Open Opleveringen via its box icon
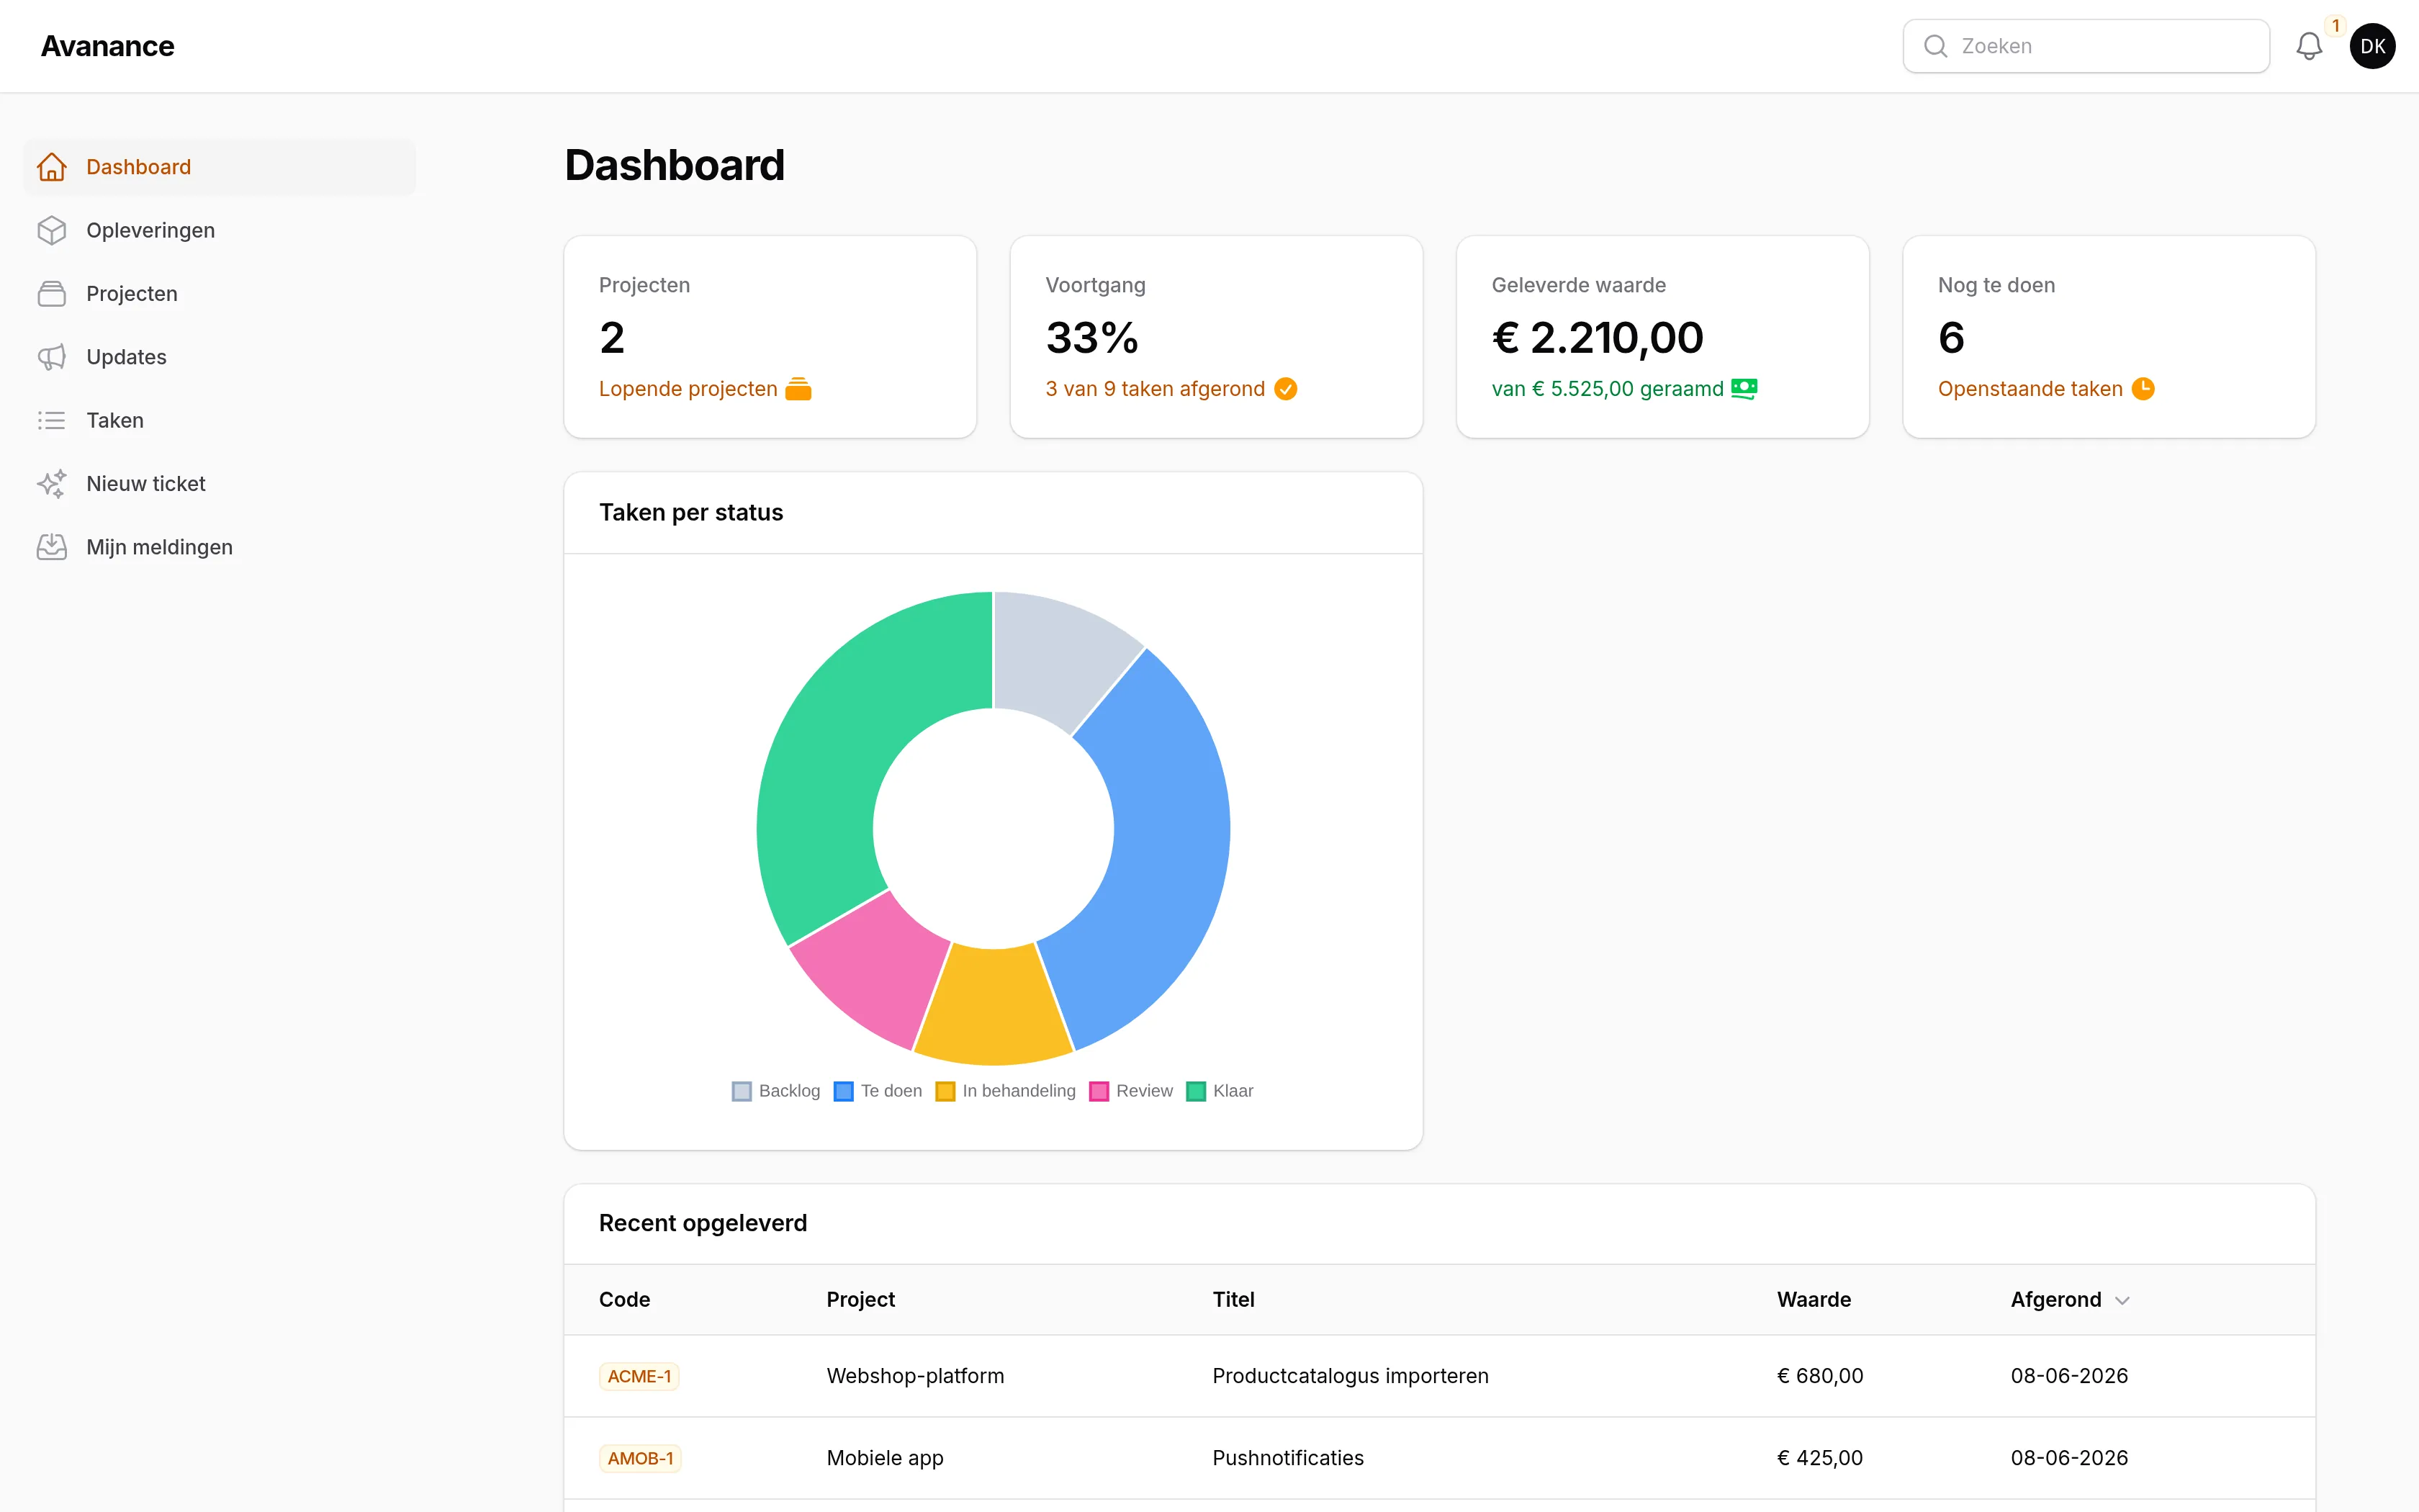The height and width of the screenshot is (1512, 2419). (x=52, y=230)
